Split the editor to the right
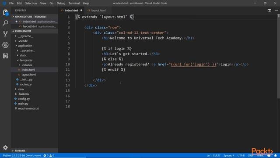280x158 pixels. point(269,11)
